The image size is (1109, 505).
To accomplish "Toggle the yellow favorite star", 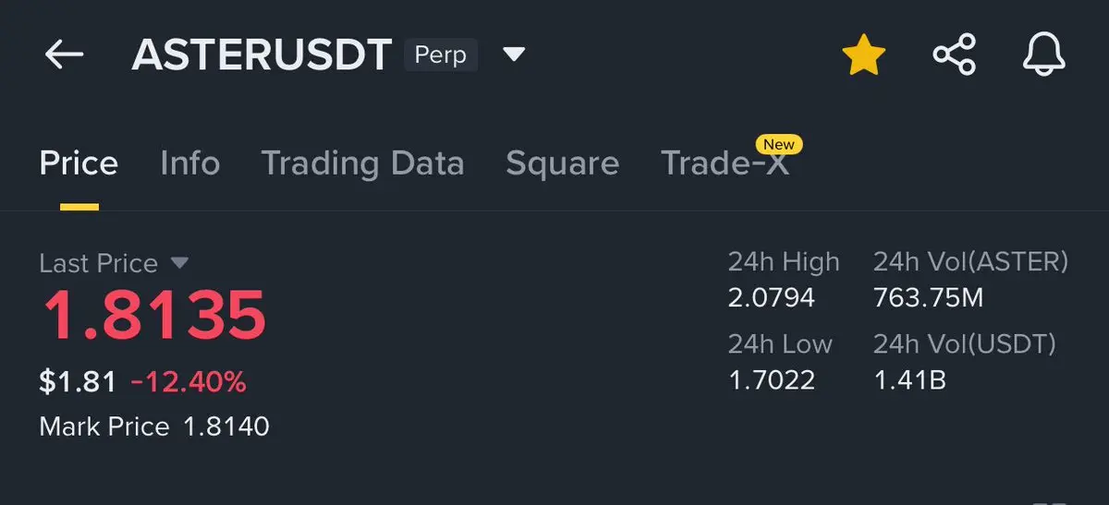I will click(864, 55).
